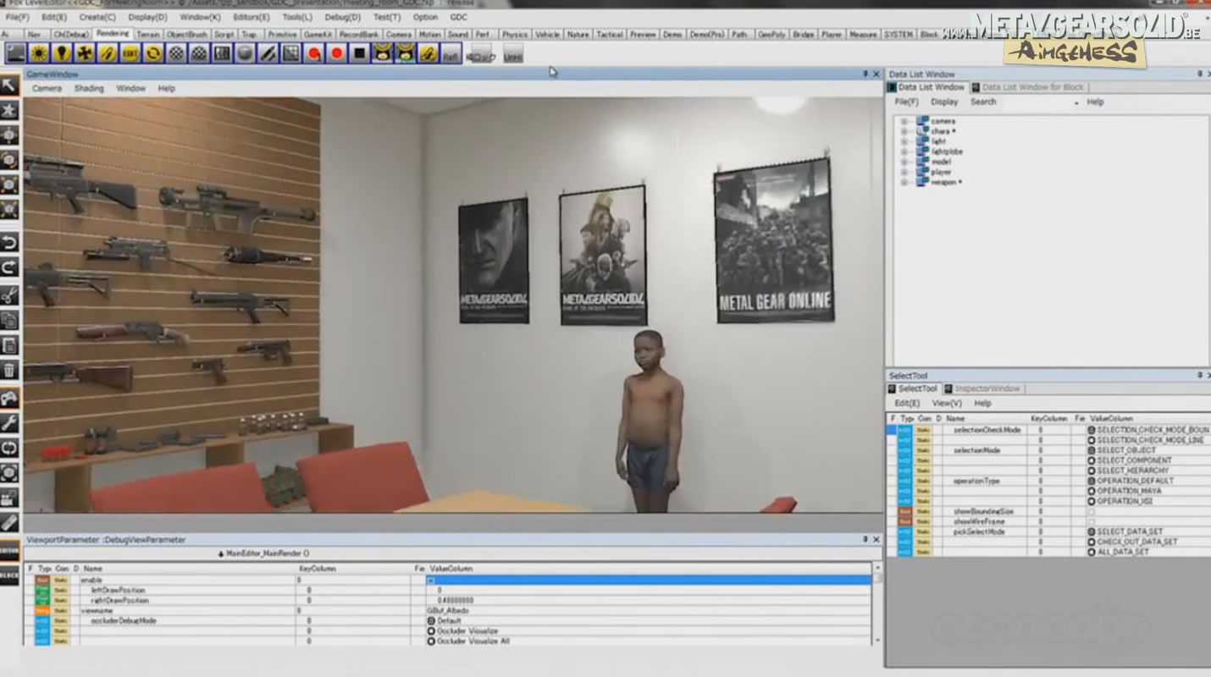Open the Editors(E) menu
The image size is (1211, 677).
click(252, 17)
